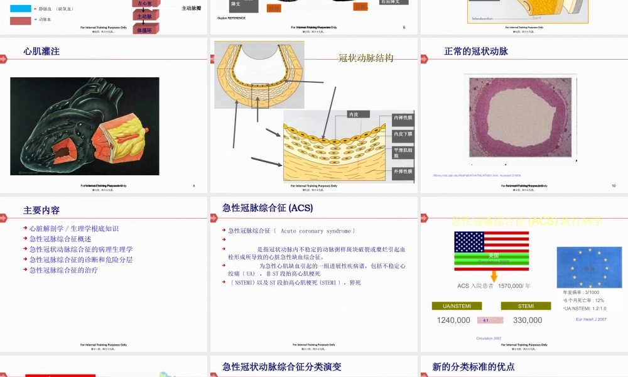
Task: Open the library.med.utah.edu source link
Action: (477, 175)
